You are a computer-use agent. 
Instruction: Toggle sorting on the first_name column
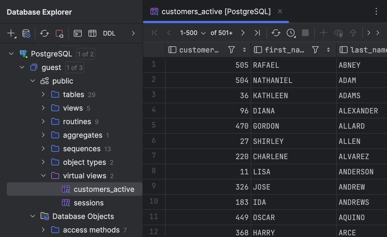pos(328,50)
